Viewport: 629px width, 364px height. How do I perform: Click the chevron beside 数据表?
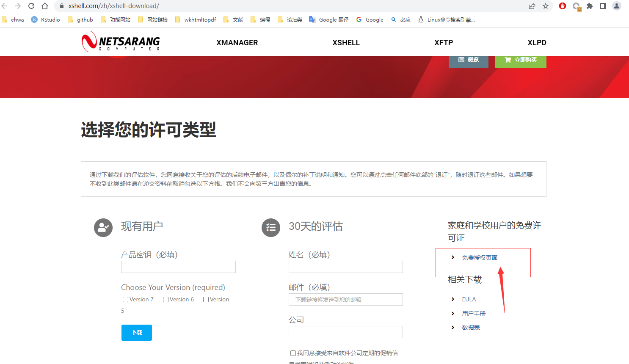[453, 328]
